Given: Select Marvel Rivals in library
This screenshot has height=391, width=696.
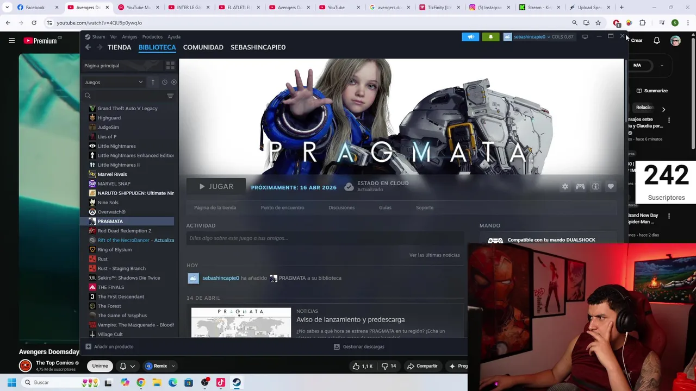Looking at the screenshot, I should [112, 174].
